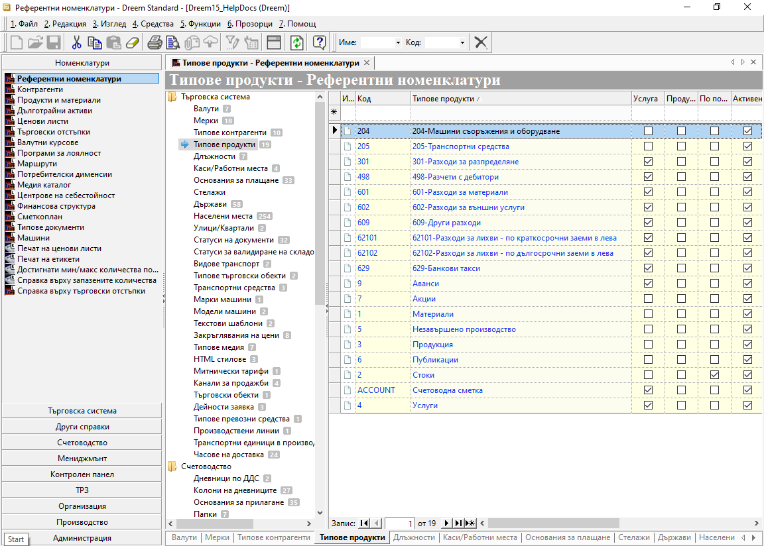This screenshot has height=546, width=764.
Task: Collapse the Търговска система tree folder
Action: click(x=172, y=97)
